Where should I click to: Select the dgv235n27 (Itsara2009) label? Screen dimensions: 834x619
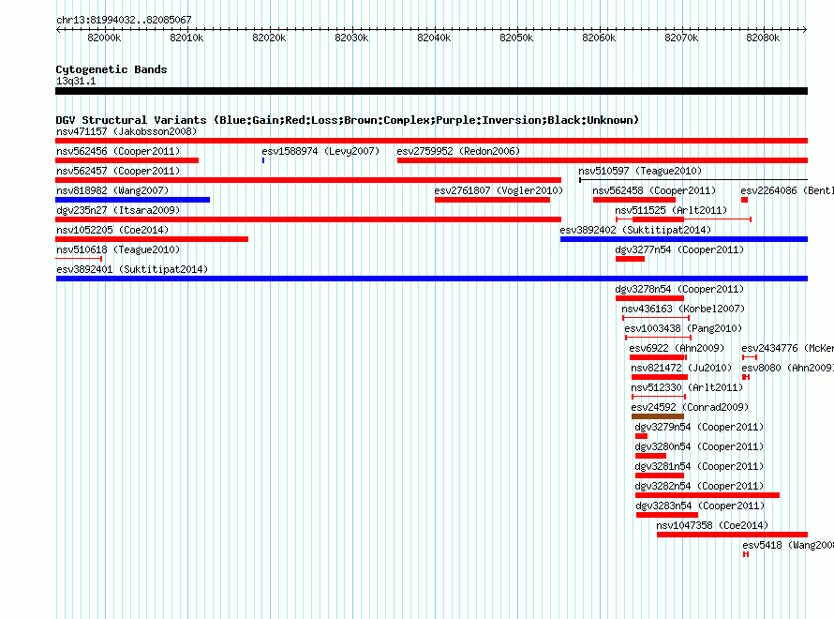click(118, 210)
